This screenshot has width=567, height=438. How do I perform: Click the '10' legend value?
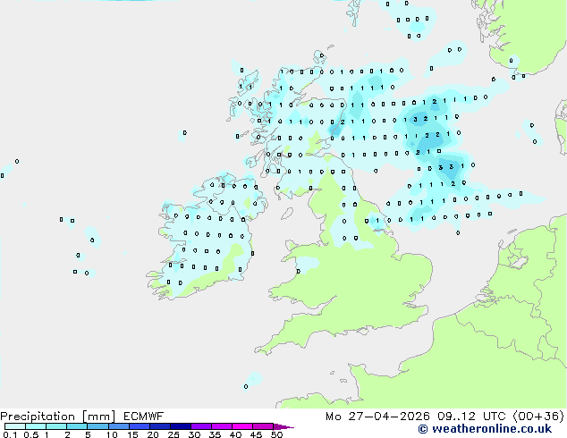coord(112,434)
